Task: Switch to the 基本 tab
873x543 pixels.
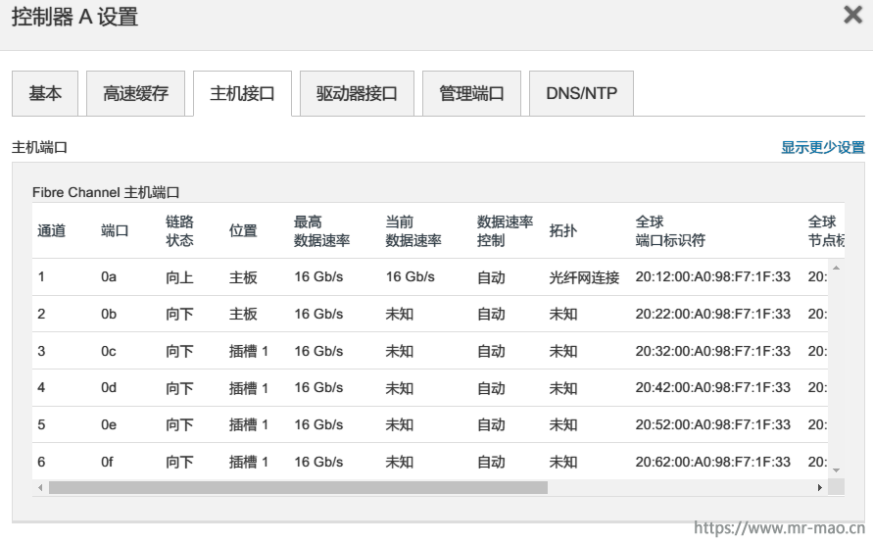Action: click(x=45, y=93)
